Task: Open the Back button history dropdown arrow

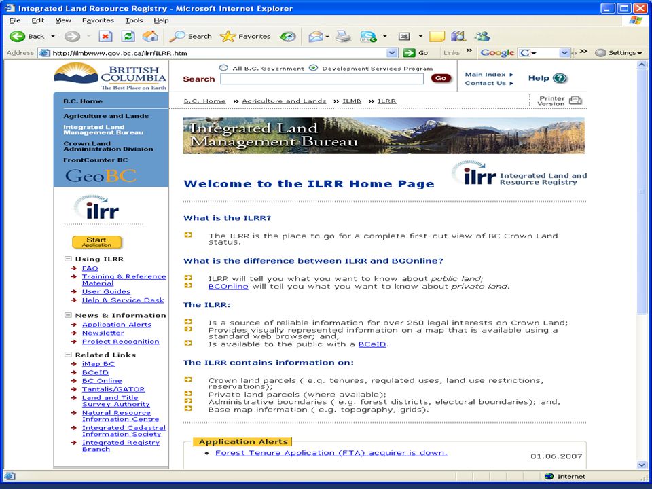Action: coord(53,37)
